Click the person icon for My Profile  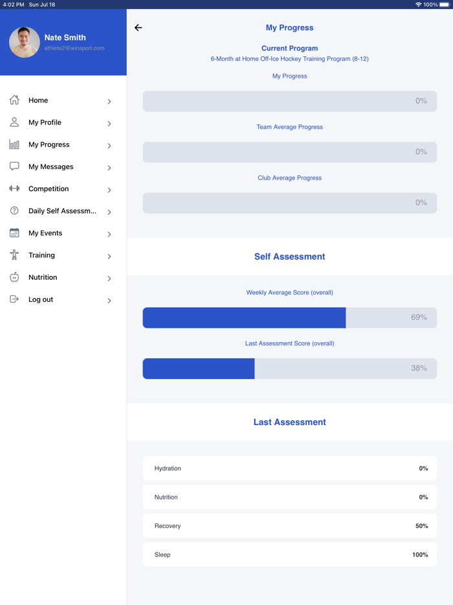(14, 122)
